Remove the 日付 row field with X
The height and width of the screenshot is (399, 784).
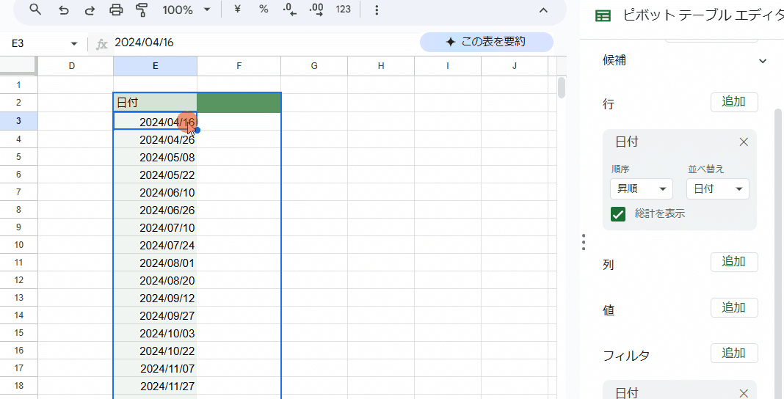pos(744,142)
